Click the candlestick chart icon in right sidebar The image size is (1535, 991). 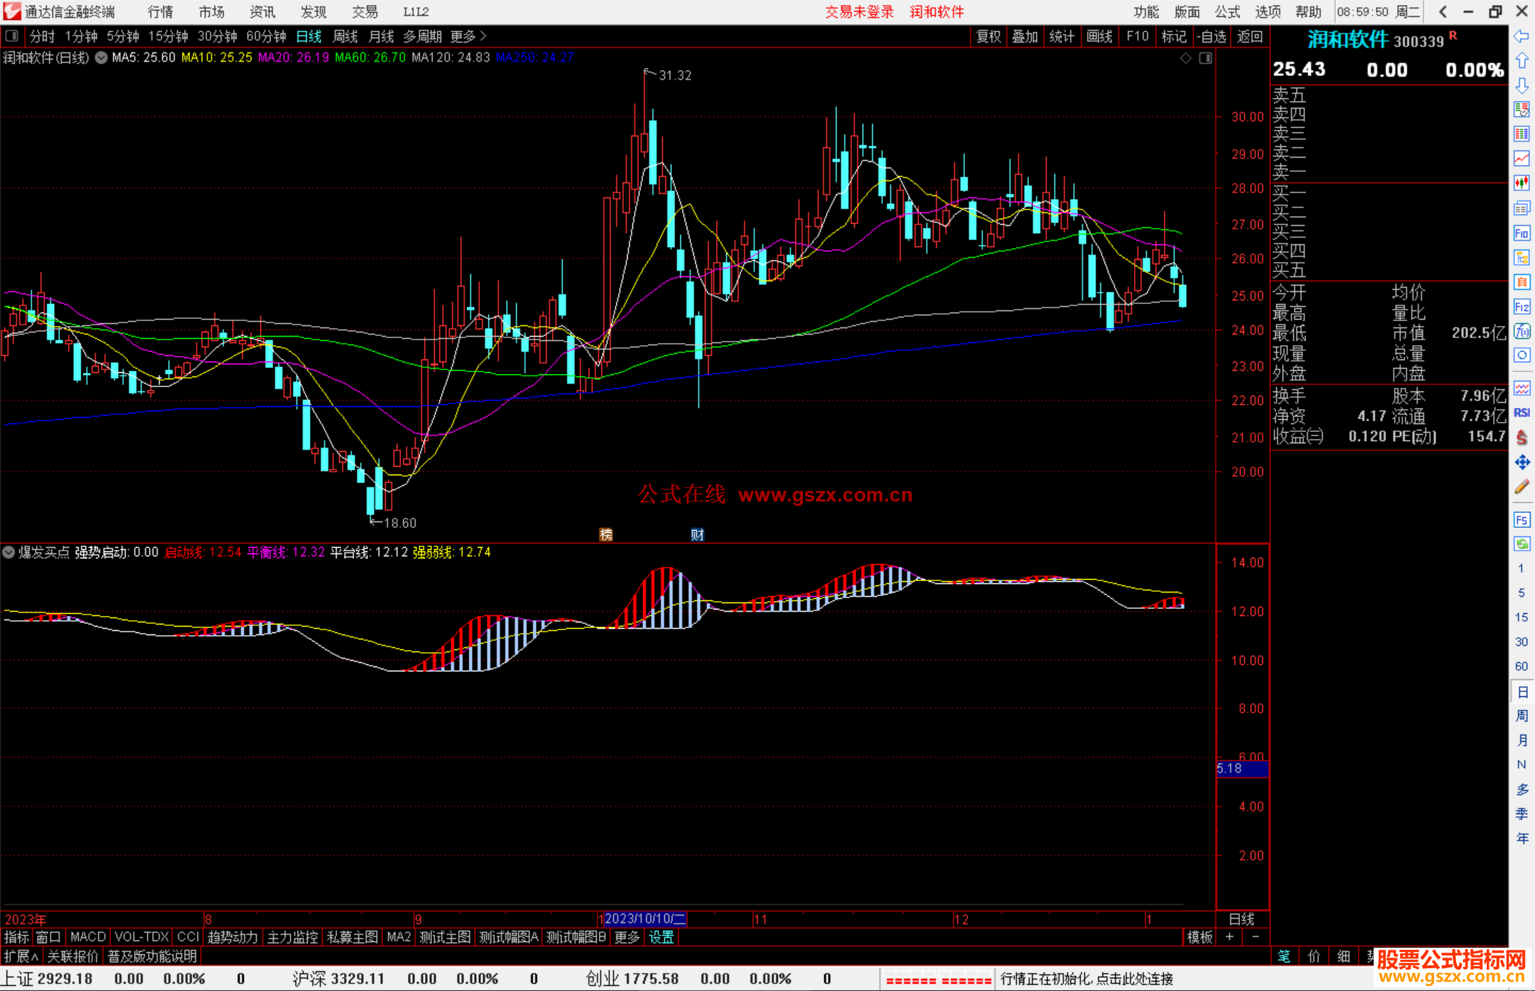[1521, 183]
